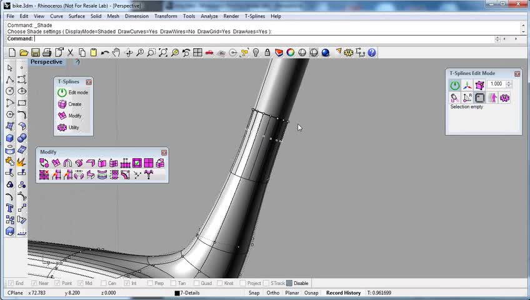This screenshot has width=530, height=300.
Task: Toggle green power icon in T-Splines Edit Mode
Action: pos(454,85)
